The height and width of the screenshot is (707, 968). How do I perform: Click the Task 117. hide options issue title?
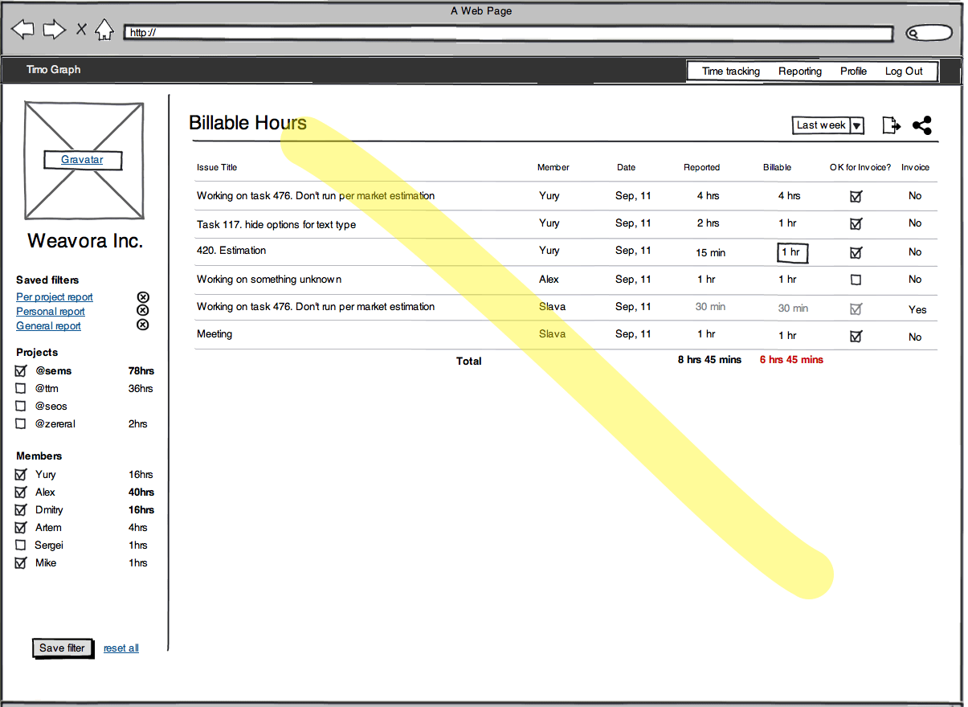(x=276, y=225)
